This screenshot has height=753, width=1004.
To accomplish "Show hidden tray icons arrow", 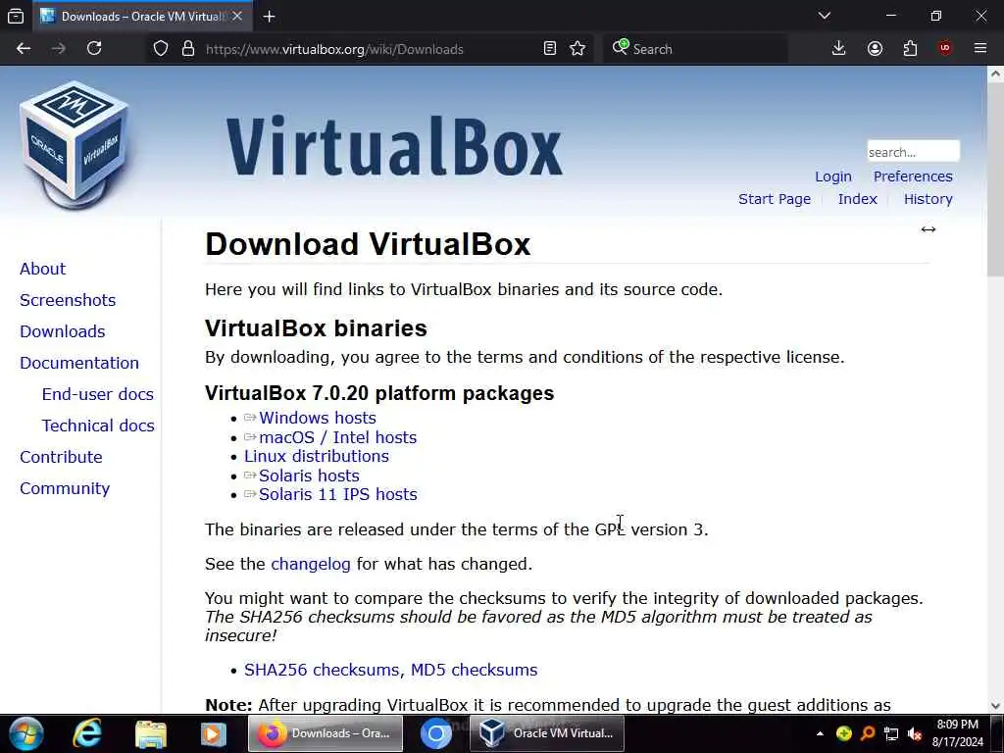I will coord(820,733).
